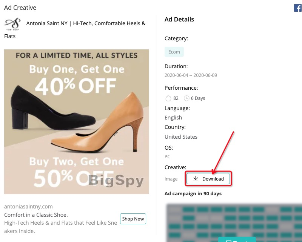Open the antoniasaintny.com link
The width and height of the screenshot is (302, 242).
coord(28,207)
